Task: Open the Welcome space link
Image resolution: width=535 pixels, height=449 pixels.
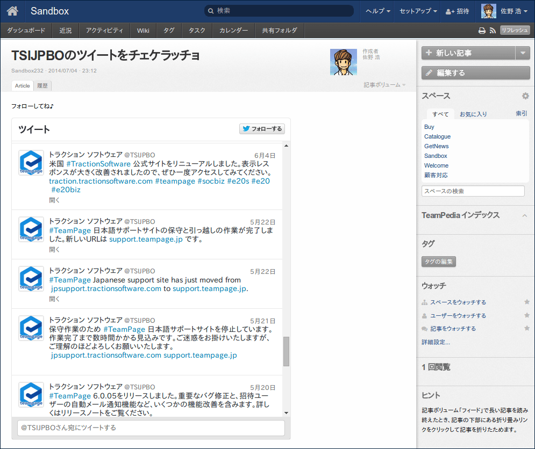Action: pos(436,165)
